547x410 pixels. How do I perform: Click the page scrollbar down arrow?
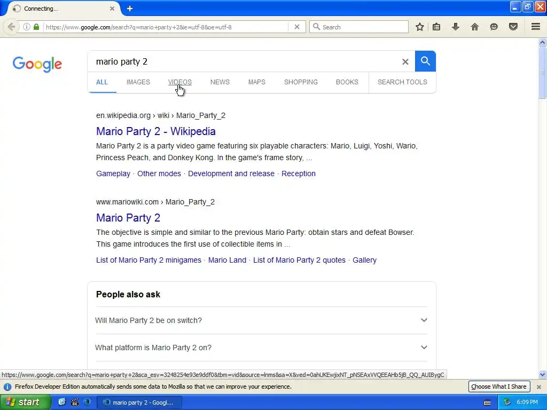(x=543, y=375)
